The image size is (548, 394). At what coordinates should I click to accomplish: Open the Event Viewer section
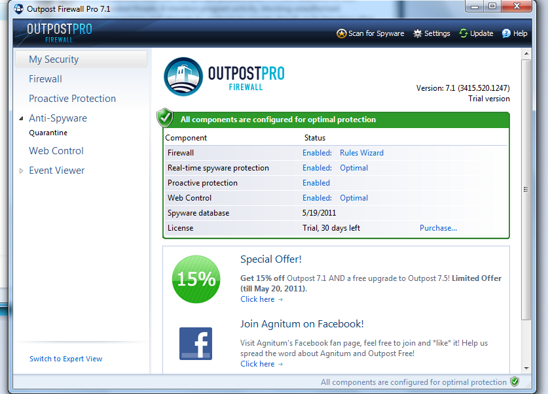coord(56,171)
